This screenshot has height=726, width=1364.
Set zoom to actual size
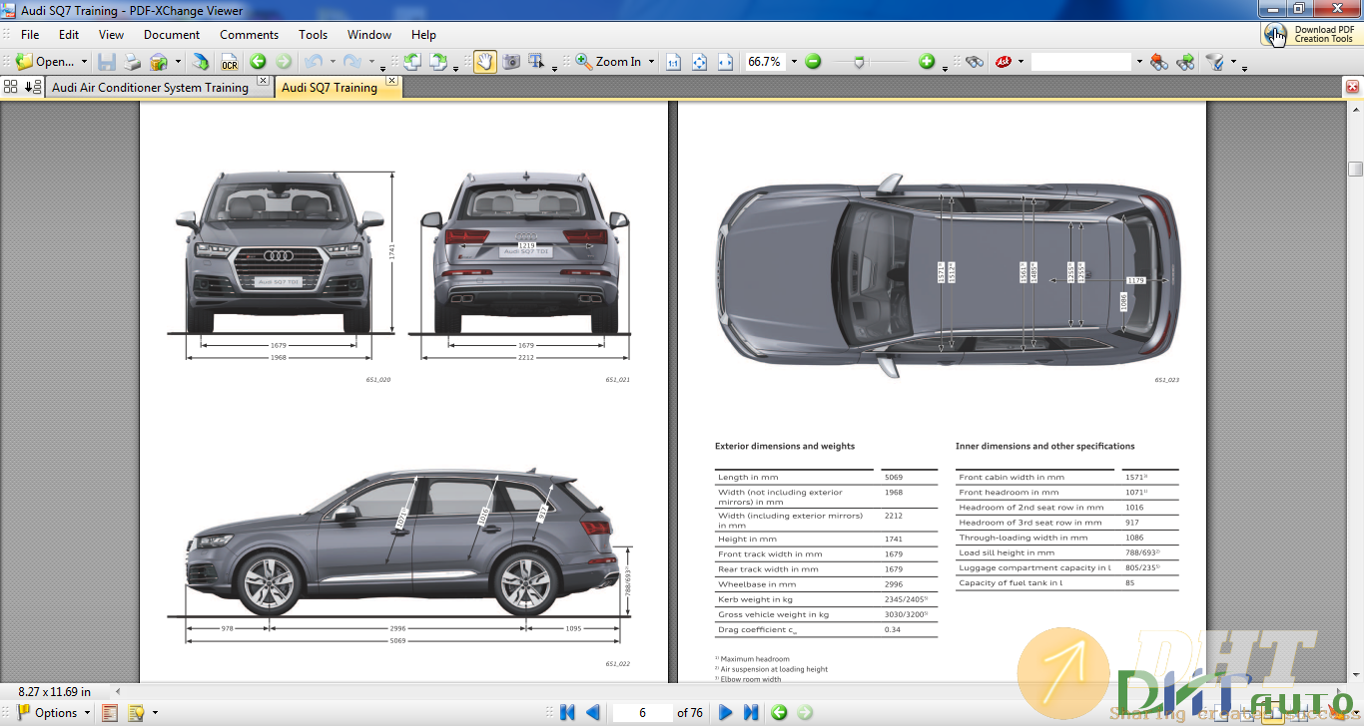click(x=673, y=62)
